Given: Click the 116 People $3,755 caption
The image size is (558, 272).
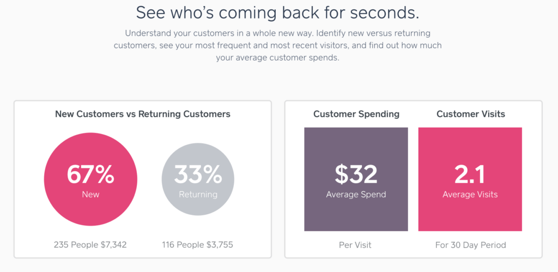Looking at the screenshot, I should click(197, 245).
